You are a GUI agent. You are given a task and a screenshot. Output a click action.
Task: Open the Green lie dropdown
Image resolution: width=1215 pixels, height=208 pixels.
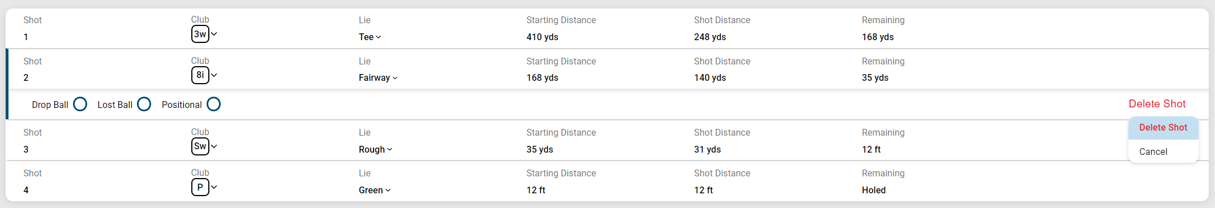click(x=375, y=190)
